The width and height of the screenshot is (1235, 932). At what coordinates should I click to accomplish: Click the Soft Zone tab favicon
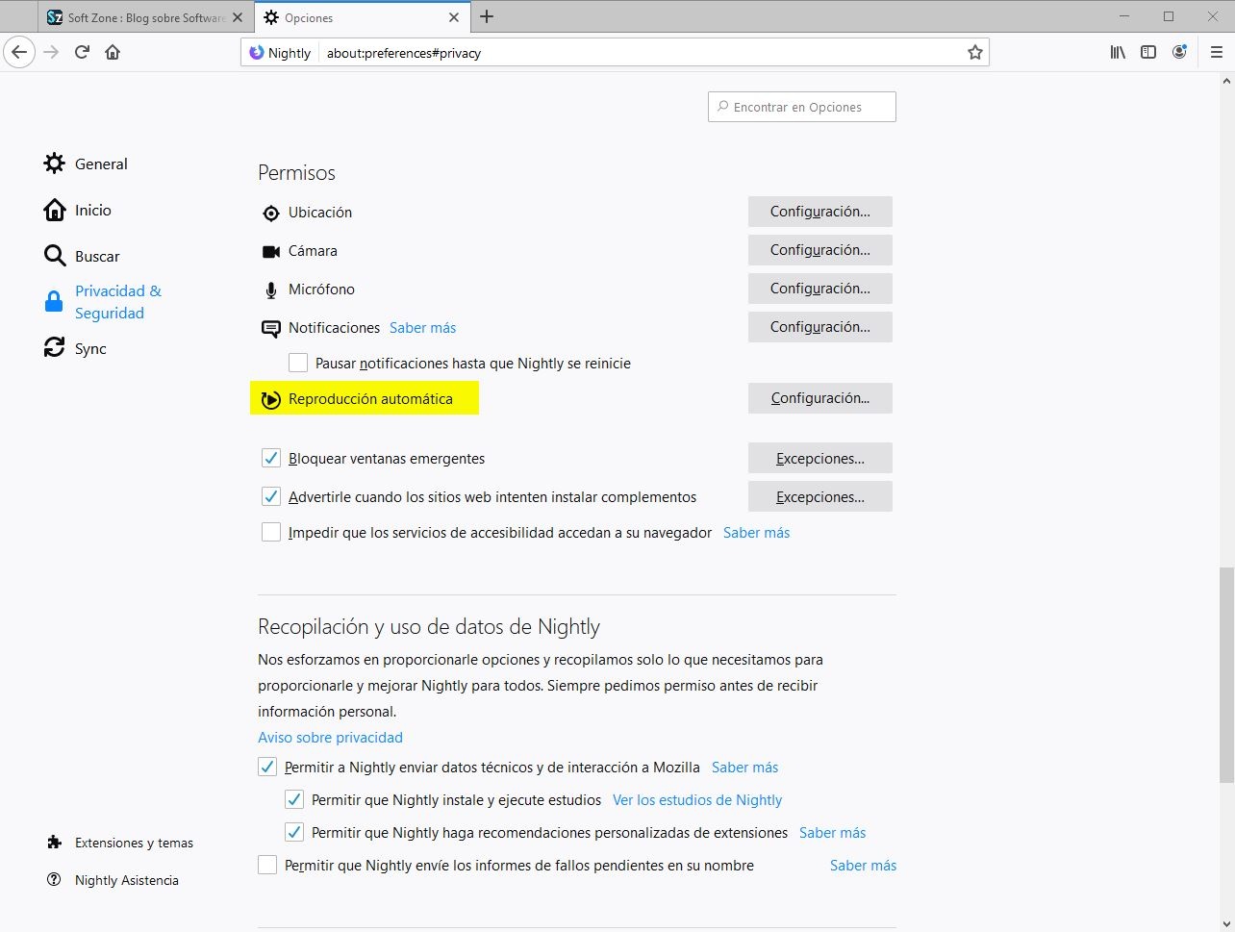click(55, 17)
